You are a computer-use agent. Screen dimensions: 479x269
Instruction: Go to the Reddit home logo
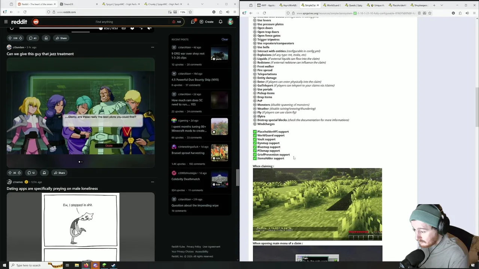tap(19, 22)
